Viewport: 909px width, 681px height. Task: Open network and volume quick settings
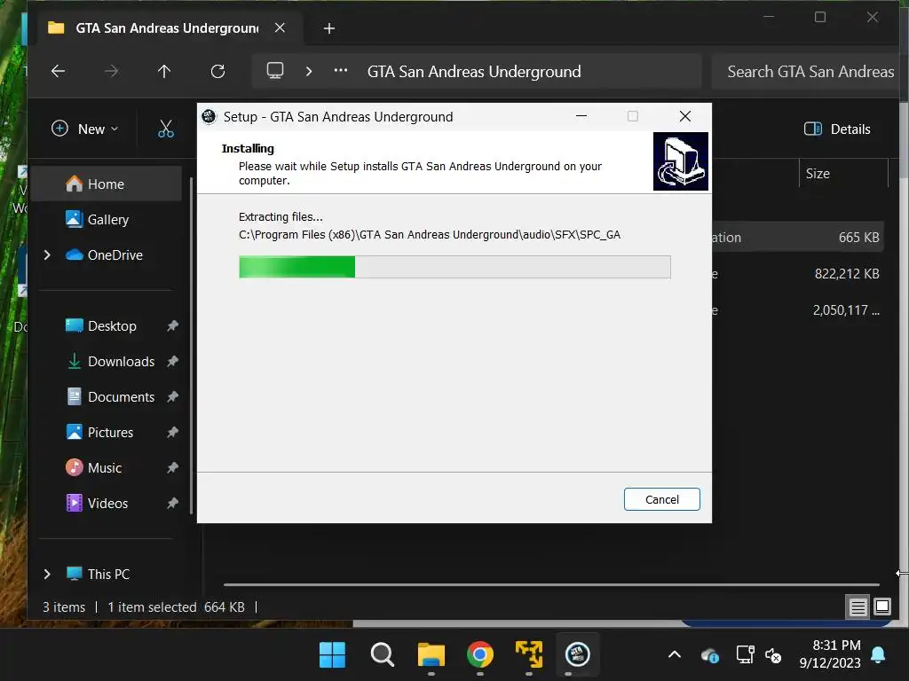pyautogui.click(x=759, y=655)
